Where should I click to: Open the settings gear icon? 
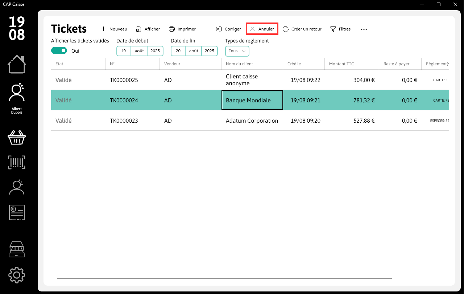coord(17,275)
